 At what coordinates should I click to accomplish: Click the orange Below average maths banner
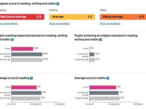coord(123,17)
